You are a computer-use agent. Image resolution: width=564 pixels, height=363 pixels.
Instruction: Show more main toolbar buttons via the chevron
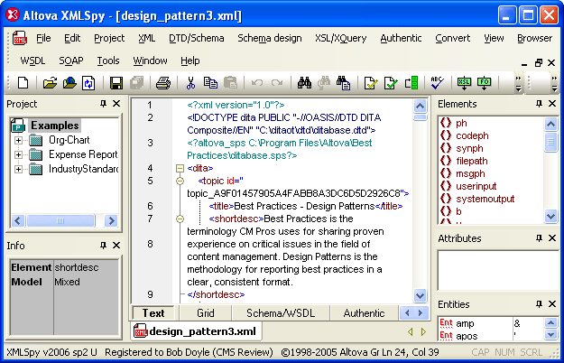(518, 83)
